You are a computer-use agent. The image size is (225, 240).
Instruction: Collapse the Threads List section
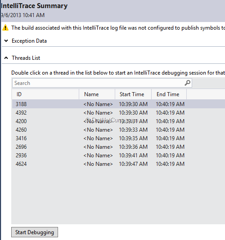pos(6,58)
